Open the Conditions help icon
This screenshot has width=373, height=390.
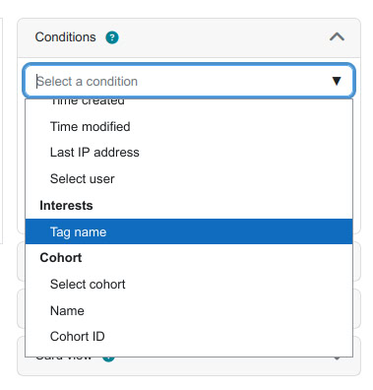coord(112,37)
